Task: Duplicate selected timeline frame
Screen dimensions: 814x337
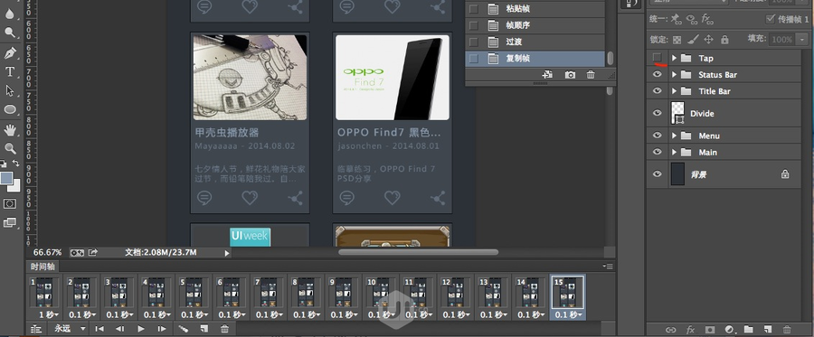Action: point(204,329)
